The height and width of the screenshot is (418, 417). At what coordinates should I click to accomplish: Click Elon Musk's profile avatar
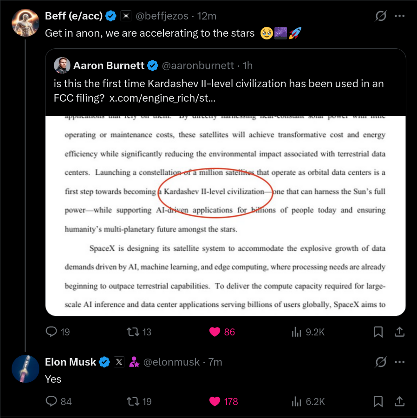point(26,369)
